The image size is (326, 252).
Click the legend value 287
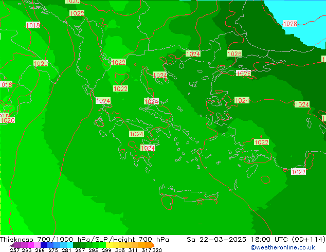point(80,250)
